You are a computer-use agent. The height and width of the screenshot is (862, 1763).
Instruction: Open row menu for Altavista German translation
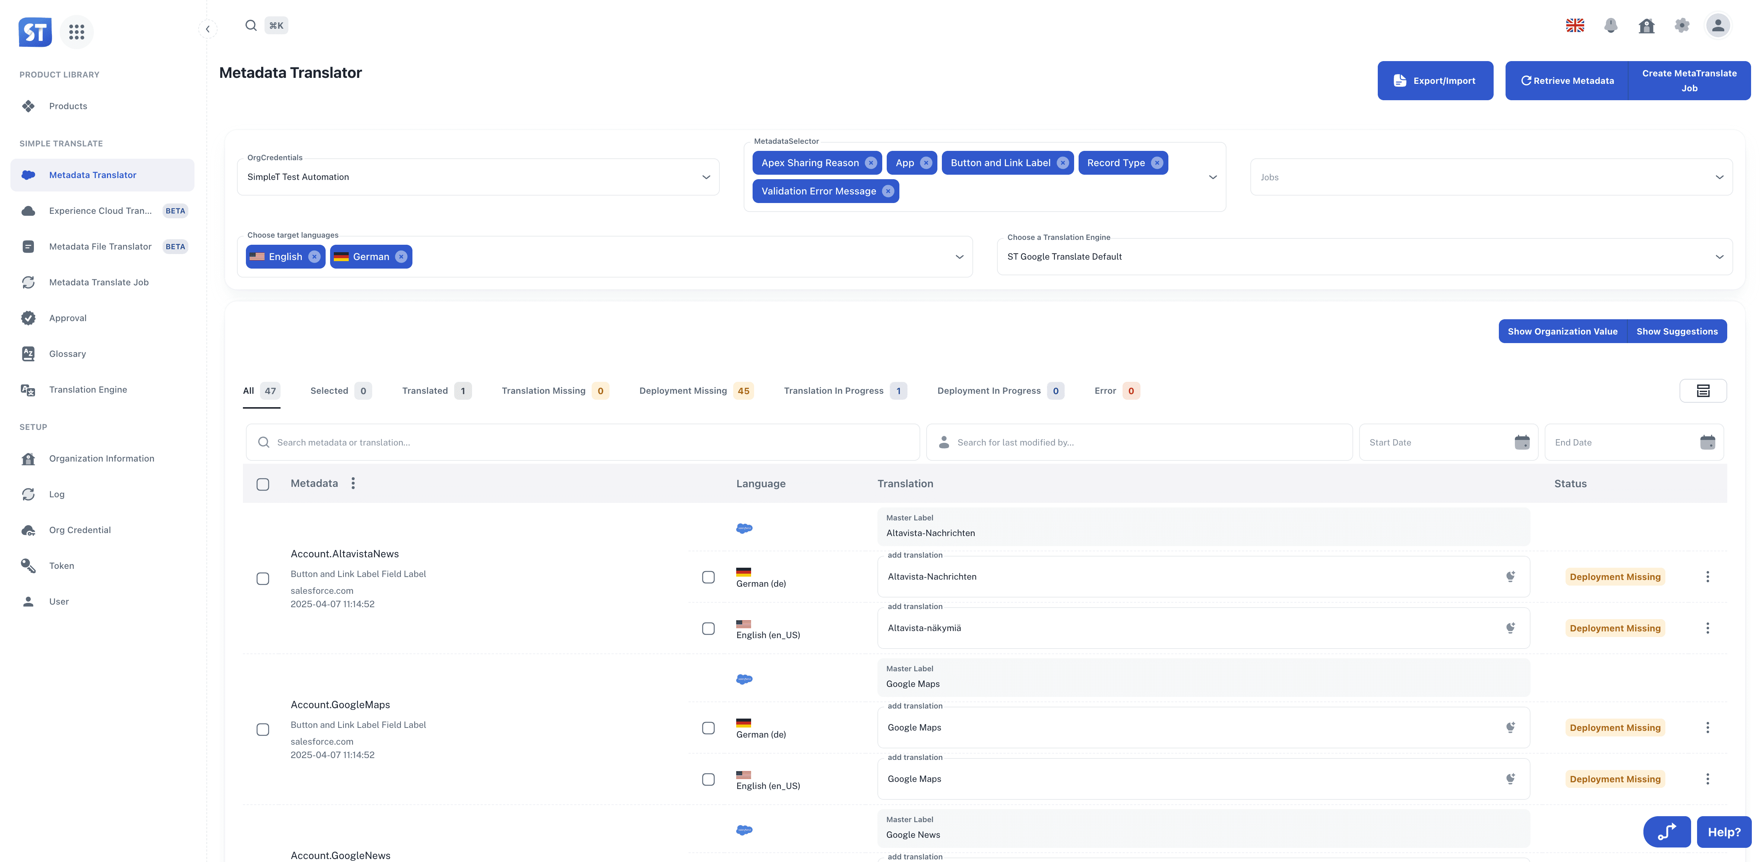pyautogui.click(x=1707, y=576)
